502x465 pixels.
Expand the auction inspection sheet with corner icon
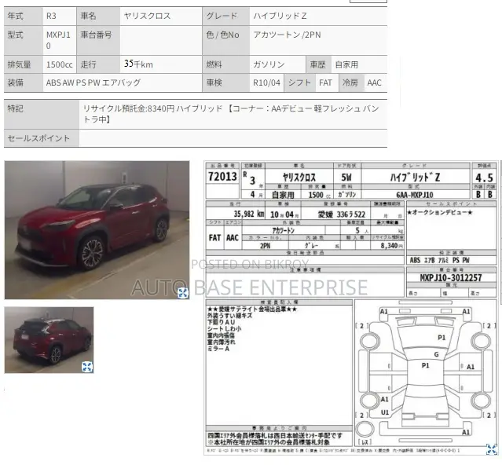click(x=492, y=449)
